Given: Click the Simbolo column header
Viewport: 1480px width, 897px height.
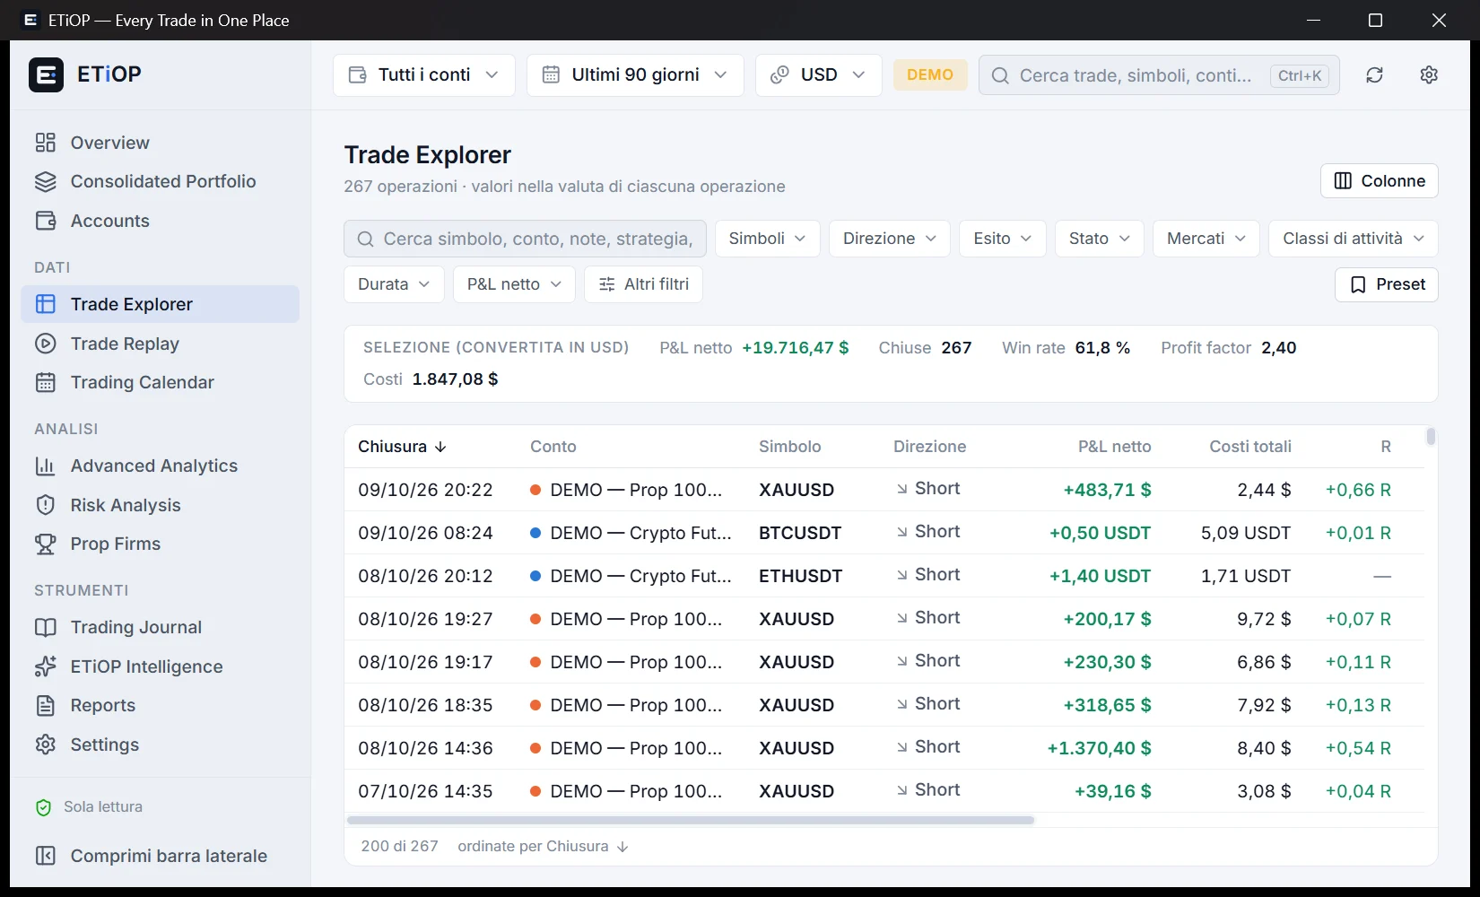Looking at the screenshot, I should point(789,447).
